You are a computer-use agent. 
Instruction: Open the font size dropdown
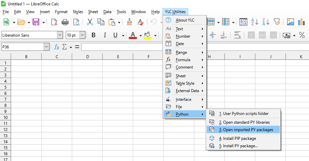pyautogui.click(x=82, y=35)
